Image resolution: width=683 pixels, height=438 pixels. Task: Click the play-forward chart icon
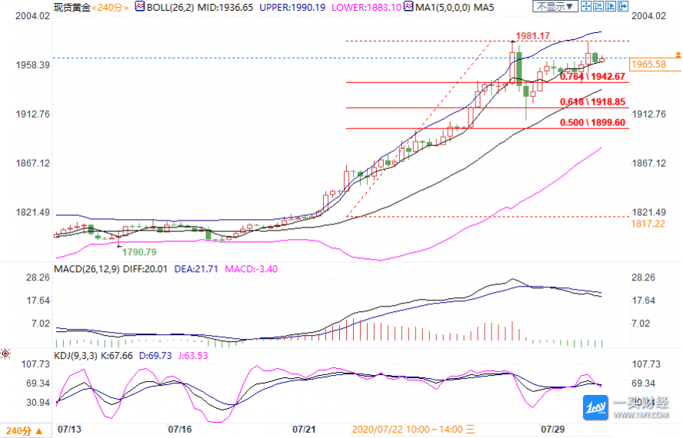pos(610,6)
